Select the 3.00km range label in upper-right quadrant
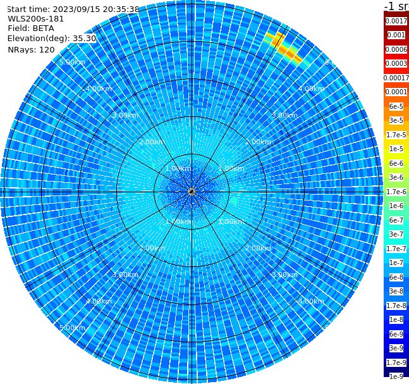Screen dimensions: 409x384 284,115
